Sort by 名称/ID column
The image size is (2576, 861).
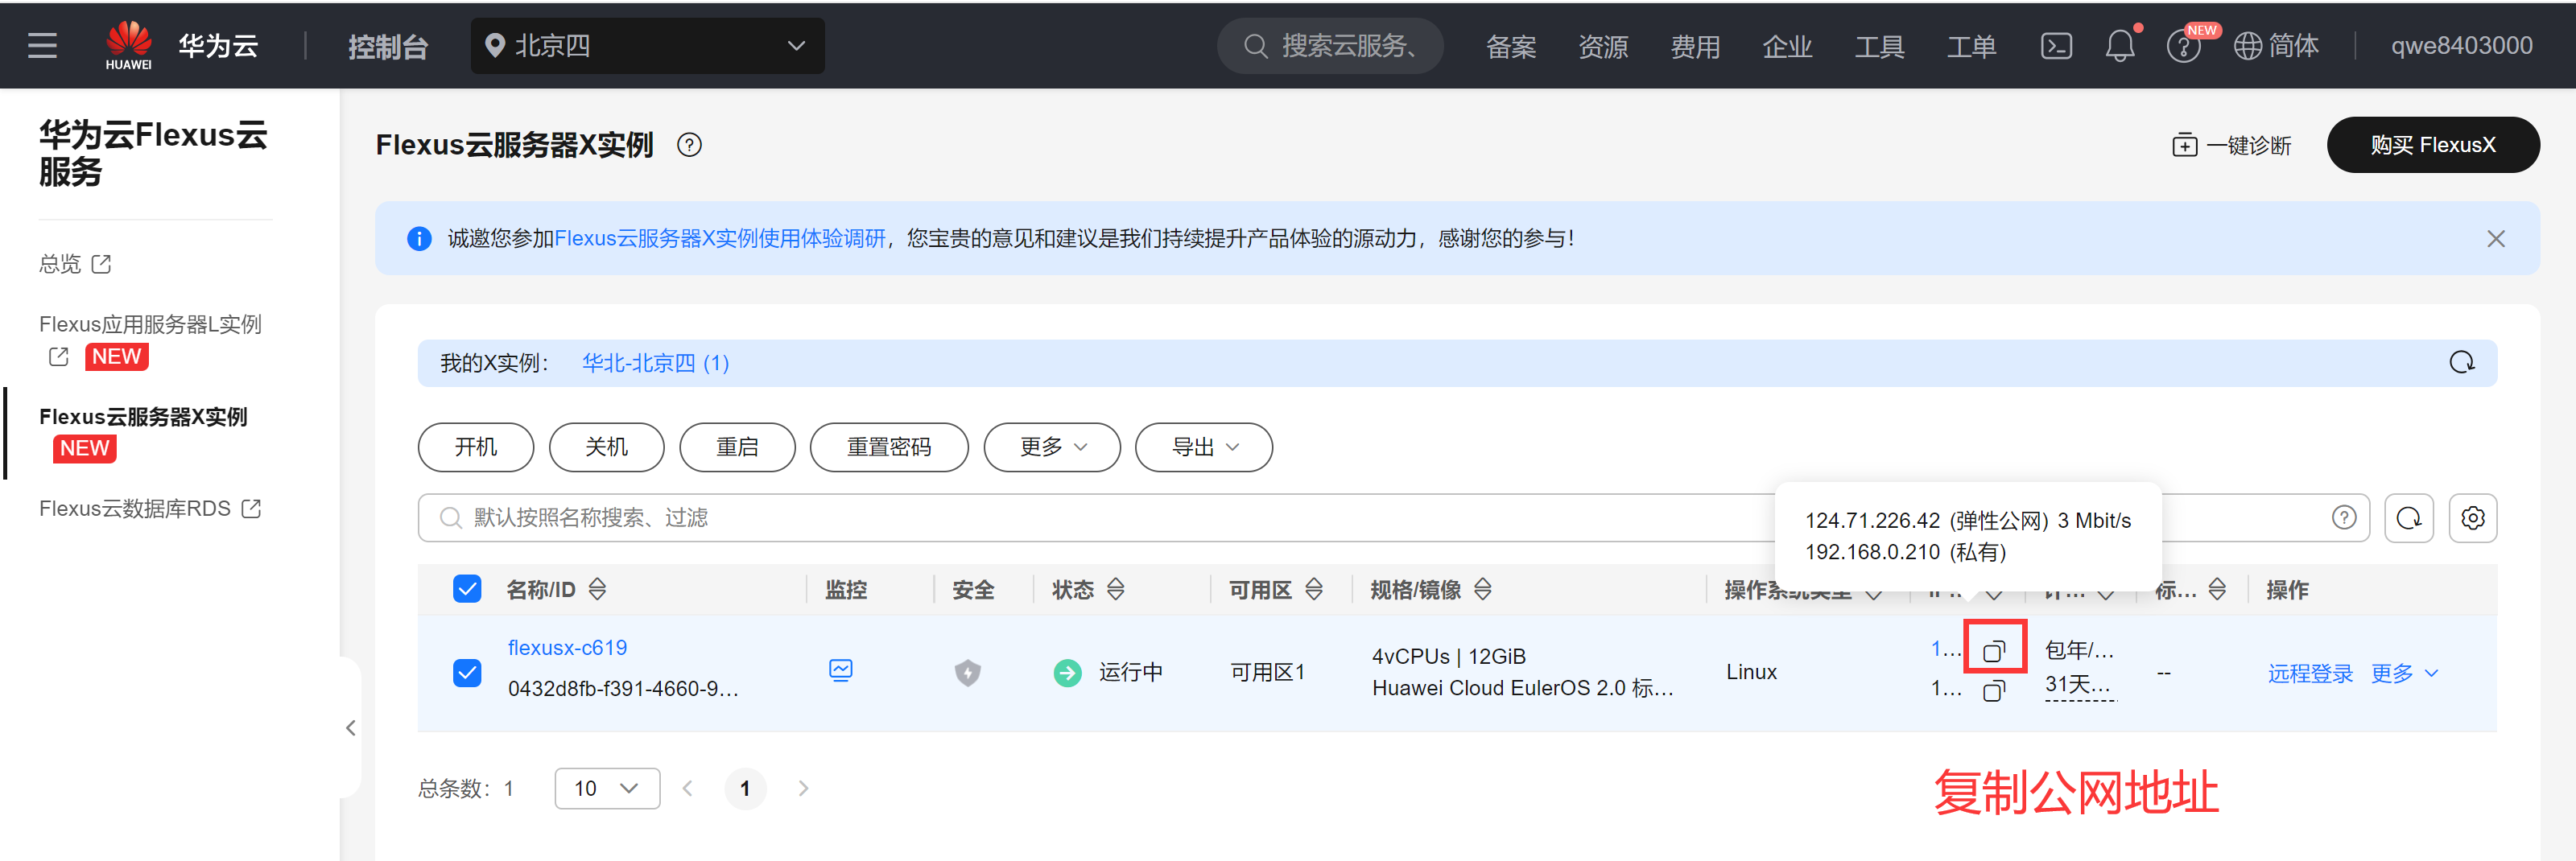[597, 590]
